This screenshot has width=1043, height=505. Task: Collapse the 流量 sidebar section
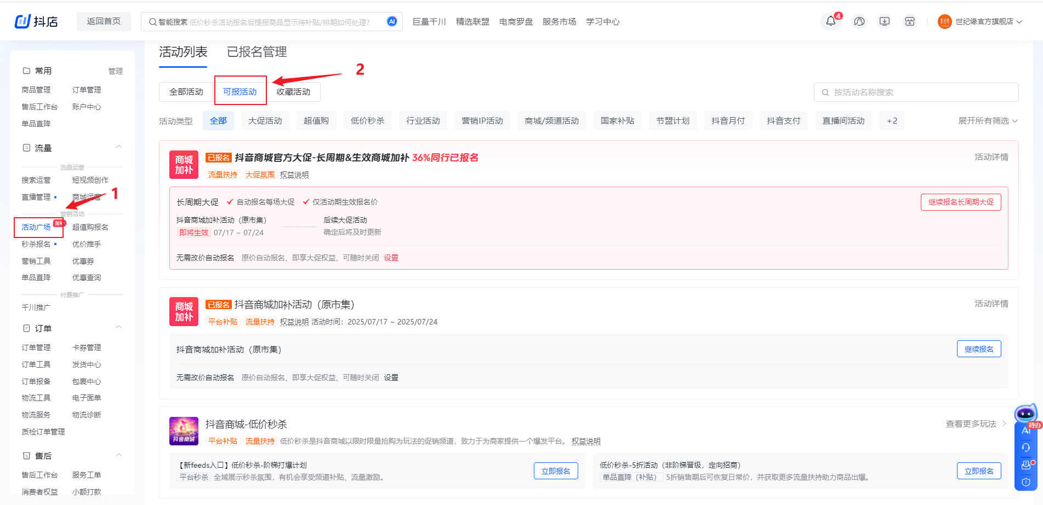[x=118, y=147]
